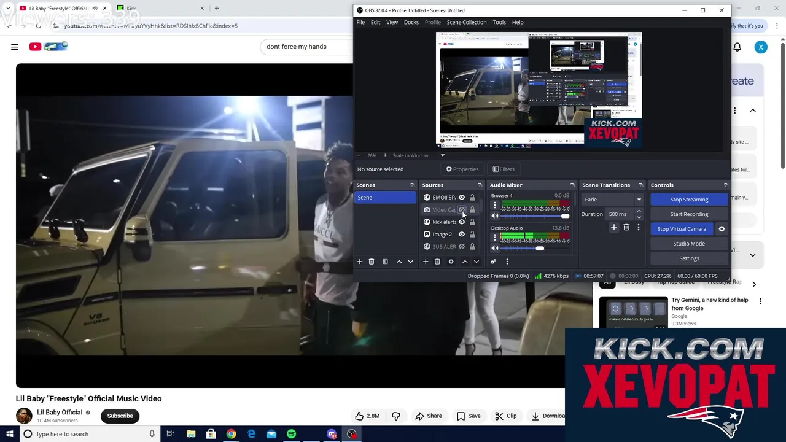Select the Scene item in Scenes list
The width and height of the screenshot is (786, 442).
pos(386,198)
